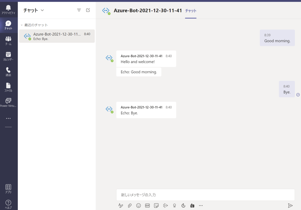Image resolution: width=301 pixels, height=210 pixels.
Task: Click the 'Echo: Good morning.' message
Action: [x=139, y=72]
